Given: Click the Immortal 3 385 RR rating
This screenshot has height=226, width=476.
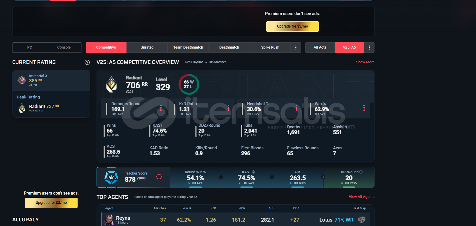Looking at the screenshot, I should [x=38, y=80].
